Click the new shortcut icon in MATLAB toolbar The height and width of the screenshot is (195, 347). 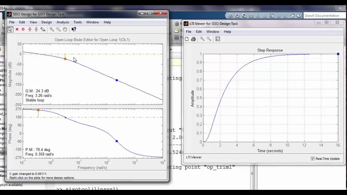coord(244,15)
